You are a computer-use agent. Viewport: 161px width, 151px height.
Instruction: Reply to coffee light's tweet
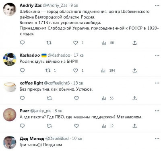click(x=22, y=98)
